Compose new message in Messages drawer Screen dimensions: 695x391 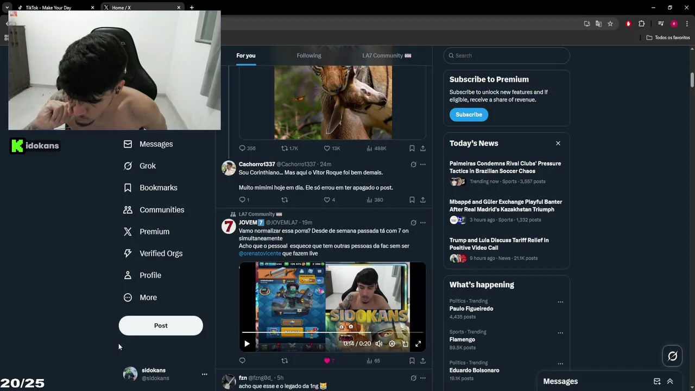[657, 381]
